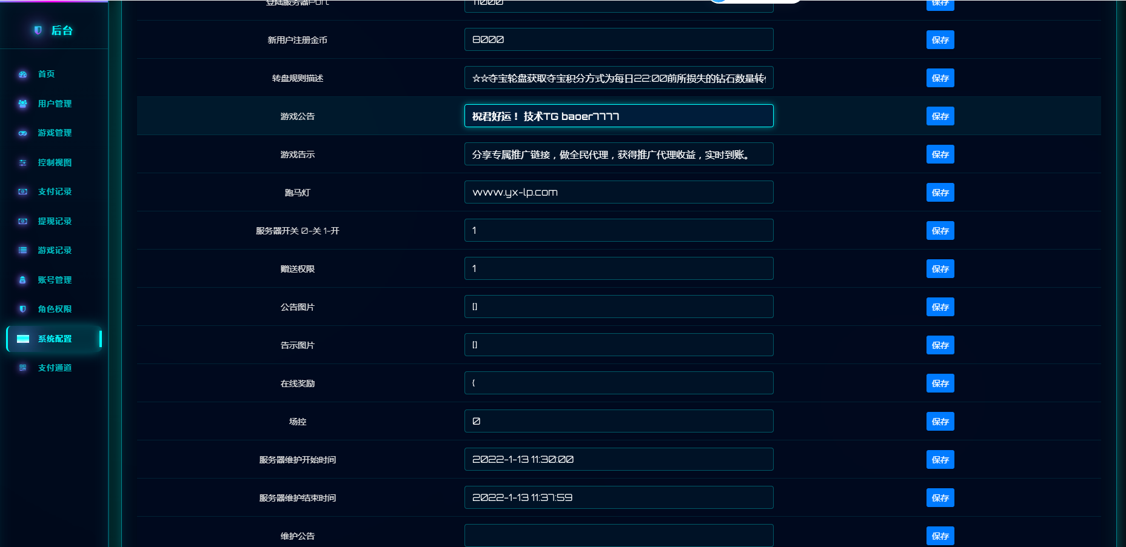Click the 游戏记录 list icon
The height and width of the screenshot is (547, 1126).
(22, 250)
